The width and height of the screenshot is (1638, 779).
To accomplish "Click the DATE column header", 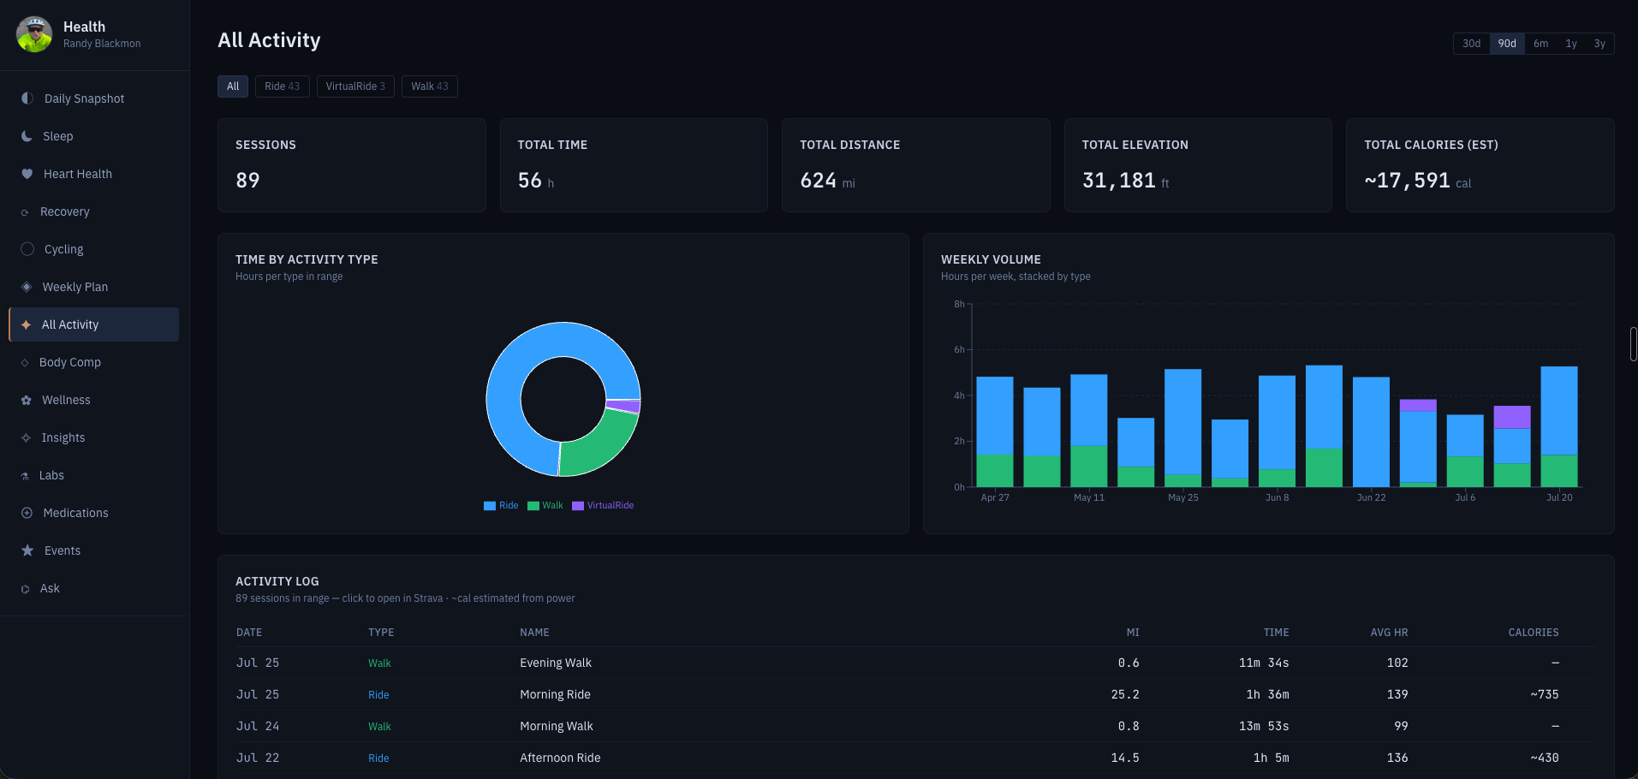I will (x=249, y=633).
